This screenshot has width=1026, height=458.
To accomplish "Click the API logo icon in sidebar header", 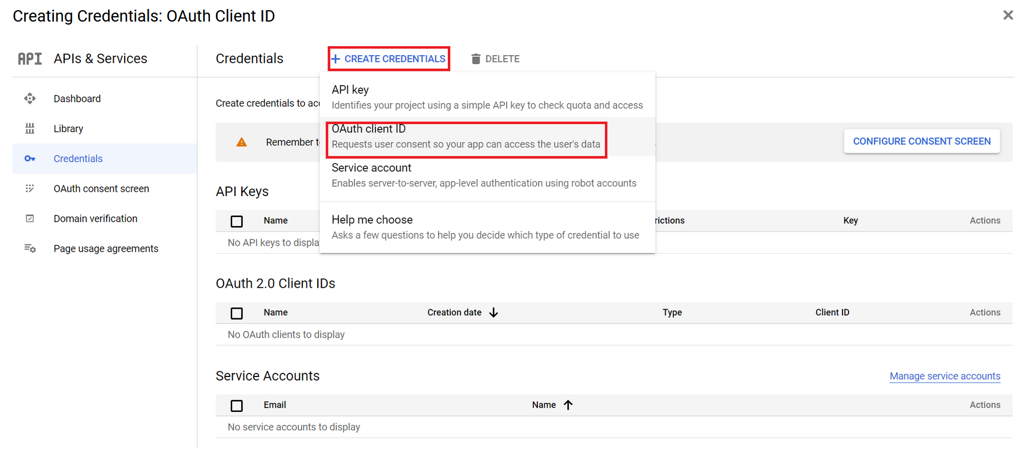I will click(30, 59).
